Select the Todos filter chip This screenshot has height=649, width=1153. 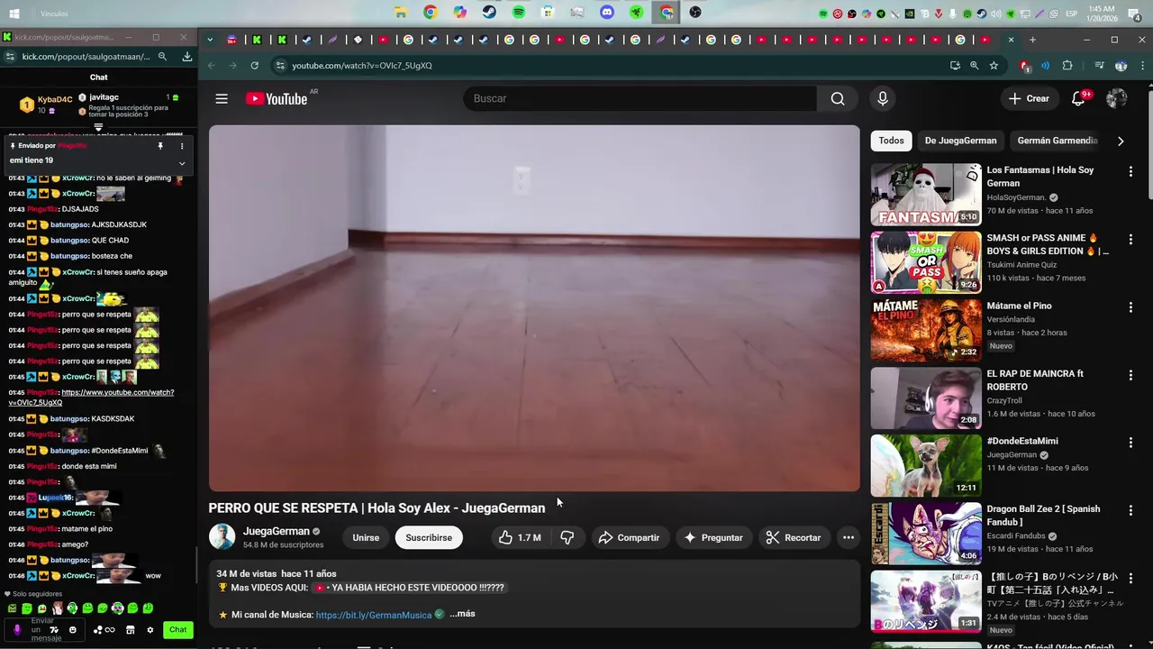click(892, 141)
